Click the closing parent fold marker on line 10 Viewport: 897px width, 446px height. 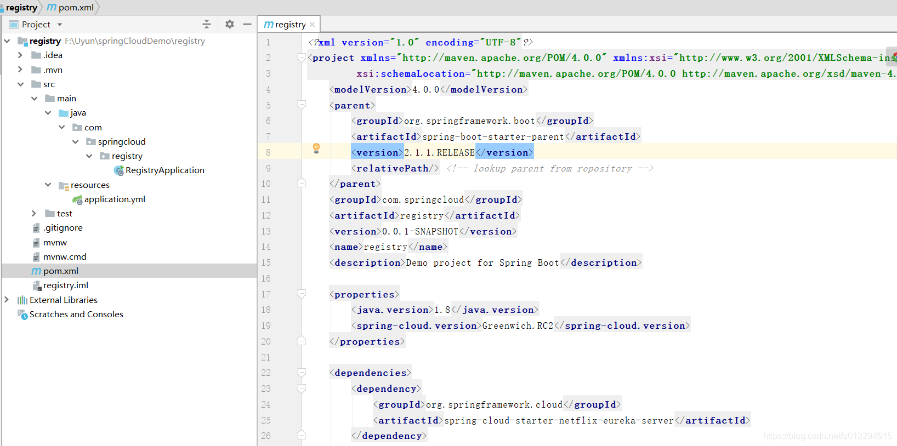302,184
